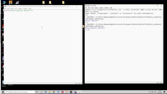Click the Python Shell window title bar icon

tap(86, 5)
